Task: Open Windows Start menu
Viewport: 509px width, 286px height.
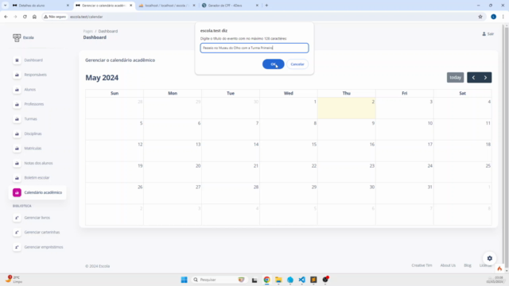Action: point(184,280)
